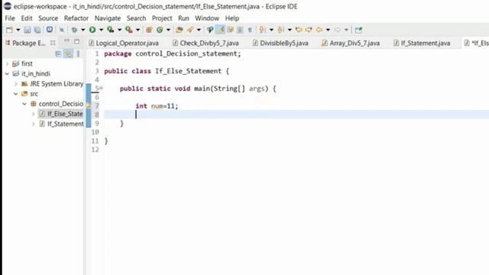Switch to DivisibleBy5.java tab
This screenshot has width=489, height=275.
[280, 43]
